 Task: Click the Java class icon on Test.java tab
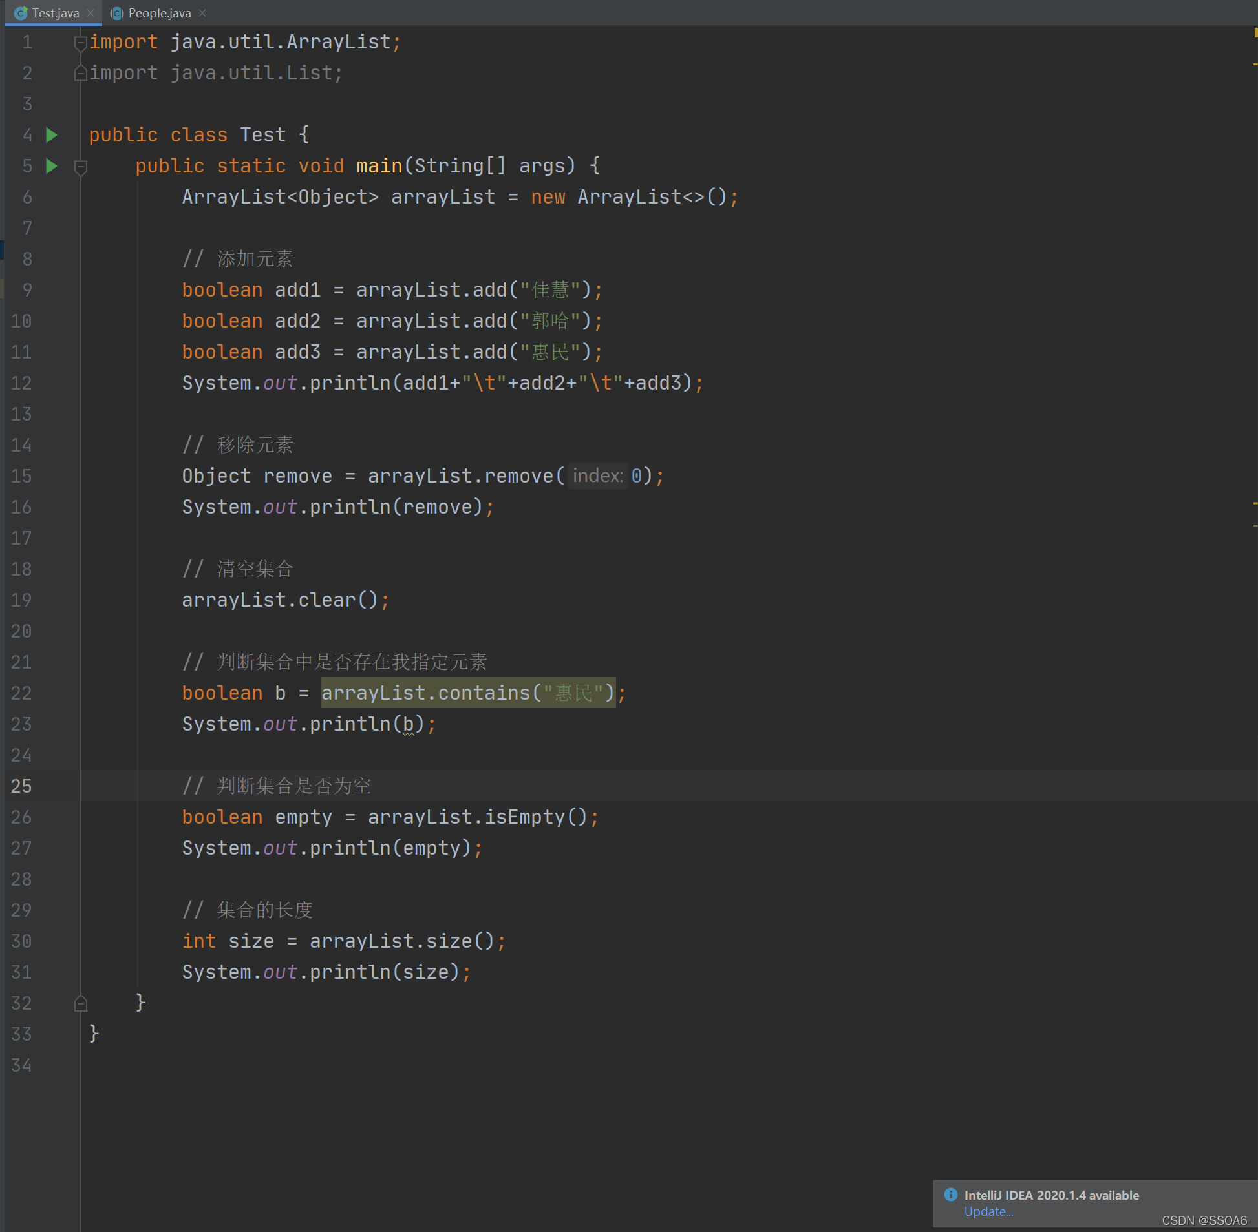tap(21, 13)
